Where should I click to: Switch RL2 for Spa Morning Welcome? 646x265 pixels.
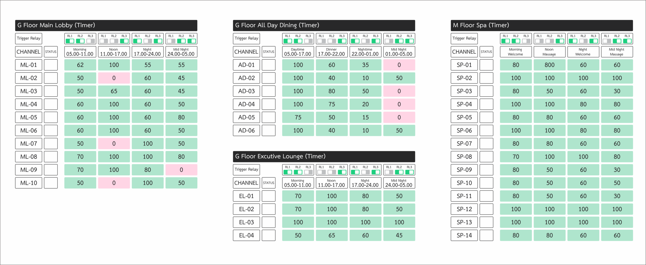click(x=516, y=41)
